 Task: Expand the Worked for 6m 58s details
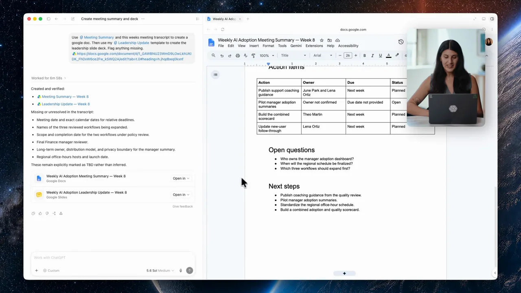click(48, 78)
